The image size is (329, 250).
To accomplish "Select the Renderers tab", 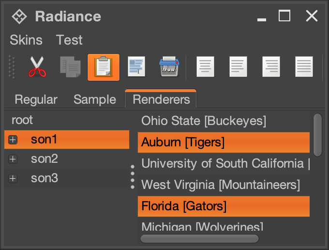I will pyautogui.click(x=161, y=99).
